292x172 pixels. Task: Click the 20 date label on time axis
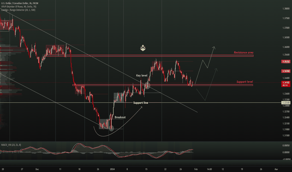pos(3,169)
